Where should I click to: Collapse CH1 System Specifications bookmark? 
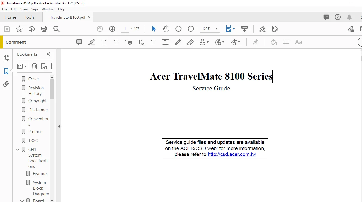(x=18, y=150)
